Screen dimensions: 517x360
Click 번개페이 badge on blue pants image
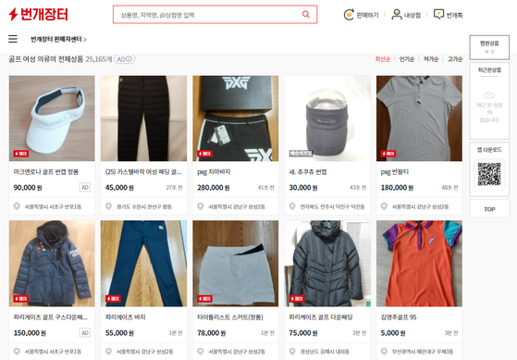click(113, 299)
